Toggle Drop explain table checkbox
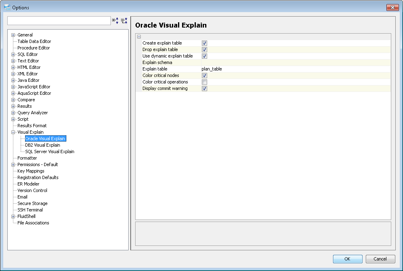 [204, 49]
